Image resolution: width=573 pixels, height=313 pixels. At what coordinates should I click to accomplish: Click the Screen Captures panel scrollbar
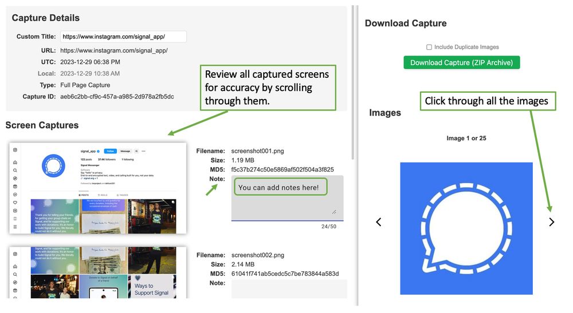click(352, 82)
